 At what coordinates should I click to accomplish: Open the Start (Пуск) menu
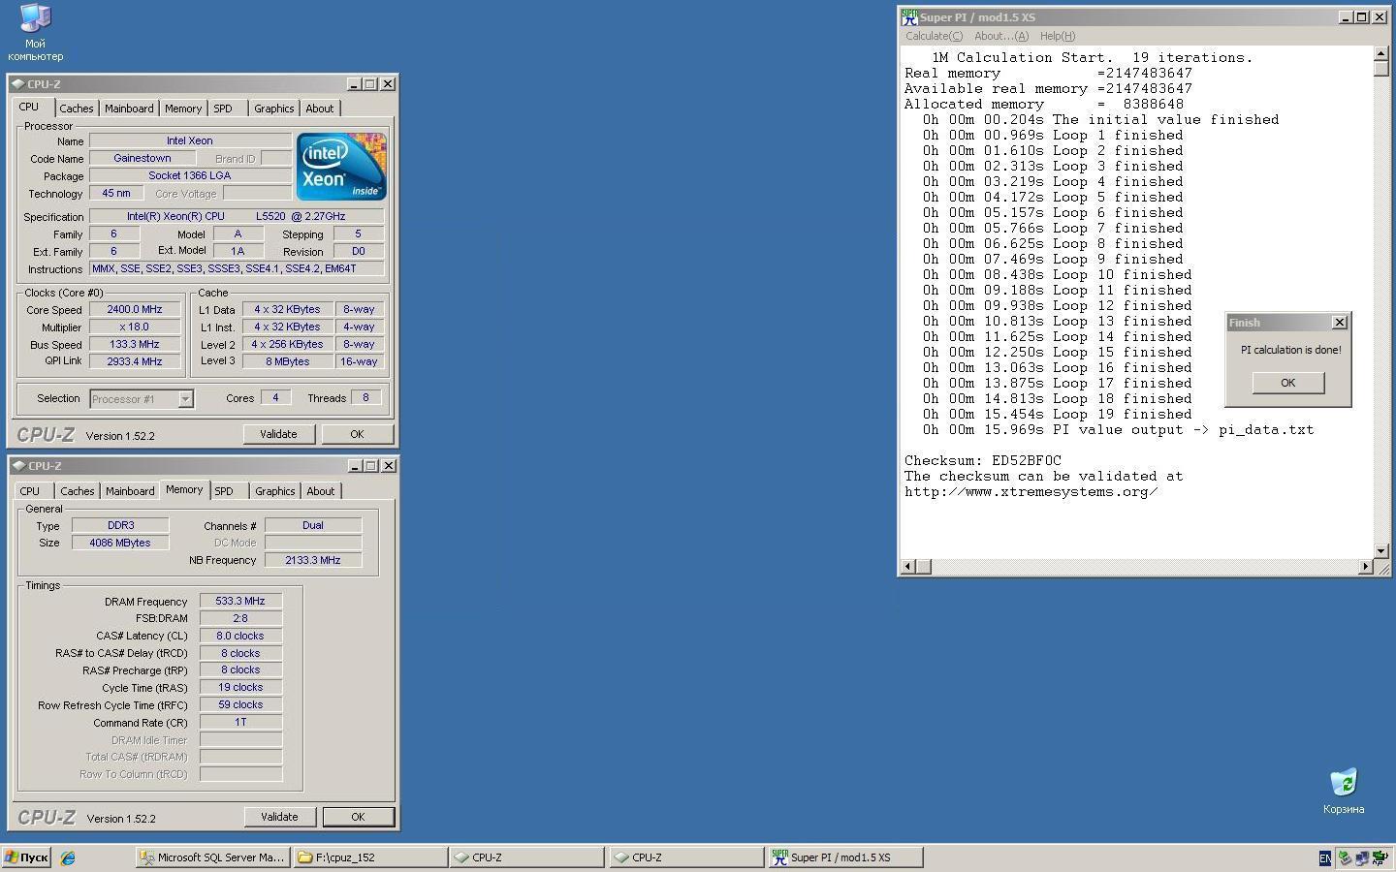point(26,857)
